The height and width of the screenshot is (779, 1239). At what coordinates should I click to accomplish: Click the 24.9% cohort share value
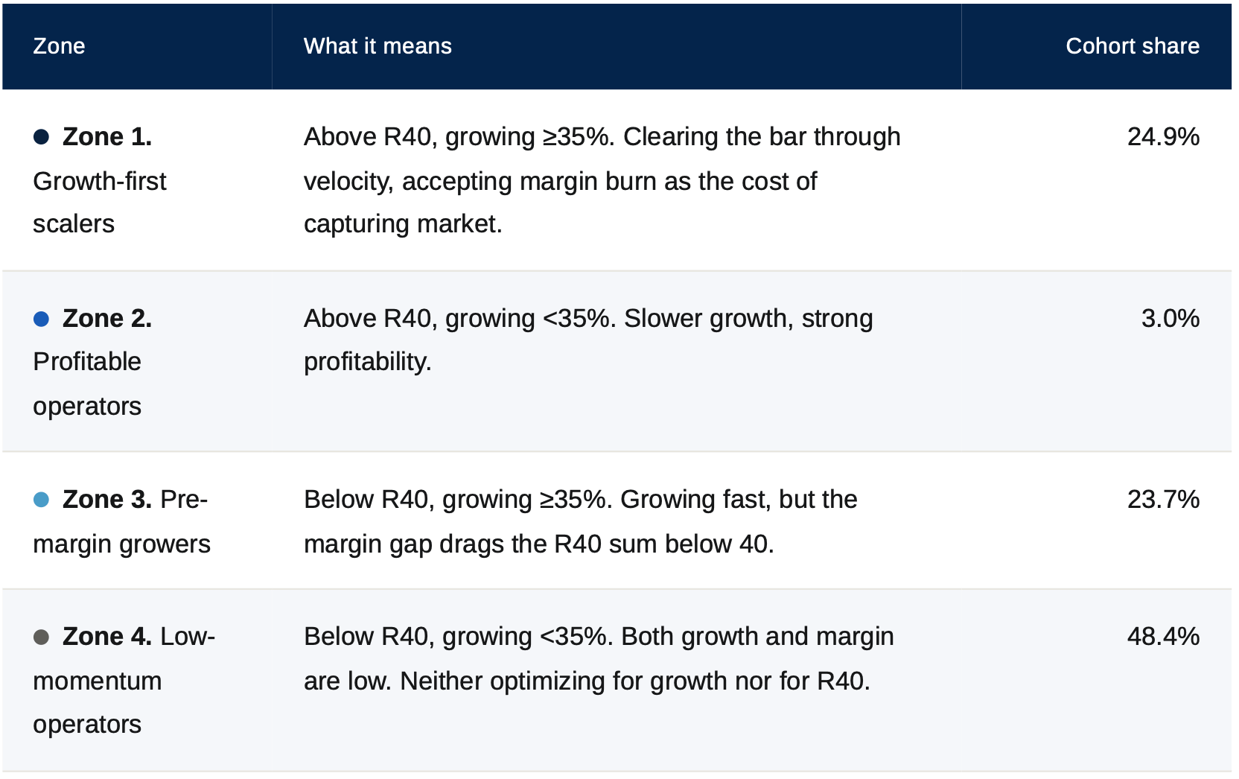coord(1163,137)
